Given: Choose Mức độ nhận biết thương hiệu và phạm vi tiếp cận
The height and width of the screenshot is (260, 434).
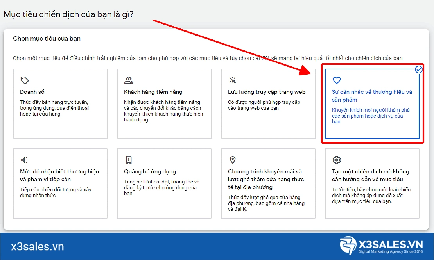Looking at the screenshot, I should 59,175.
